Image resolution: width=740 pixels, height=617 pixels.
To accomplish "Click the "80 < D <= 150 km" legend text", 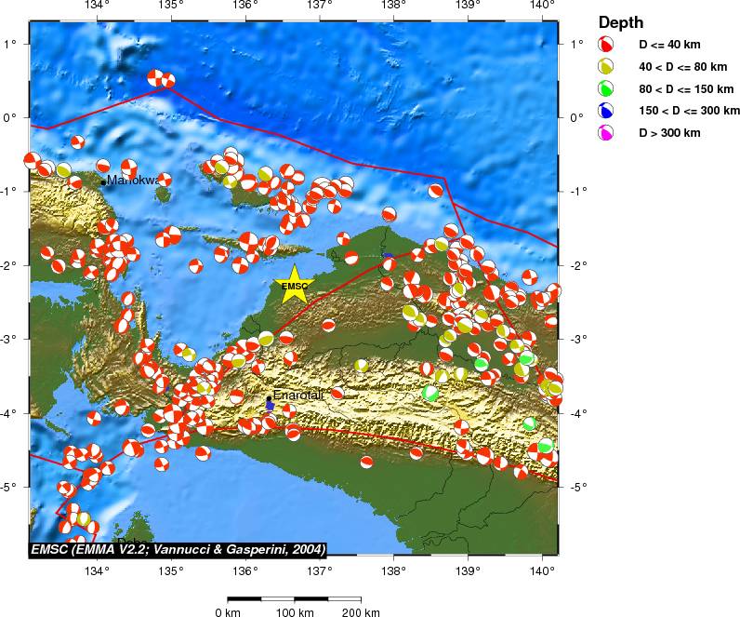I will click(x=686, y=89).
